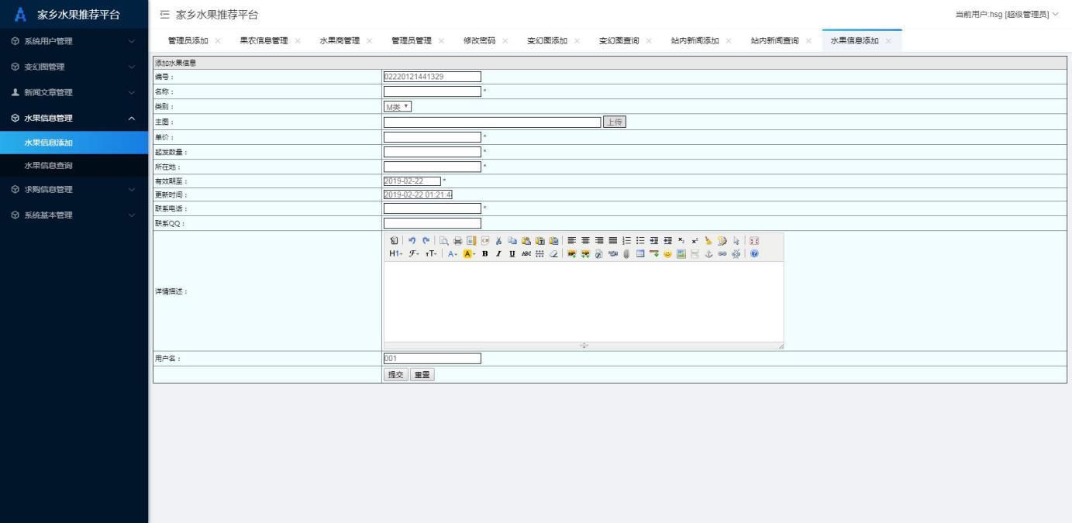Image resolution: width=1072 pixels, height=523 pixels.
Task: Toggle bold formatting
Action: pyautogui.click(x=484, y=253)
